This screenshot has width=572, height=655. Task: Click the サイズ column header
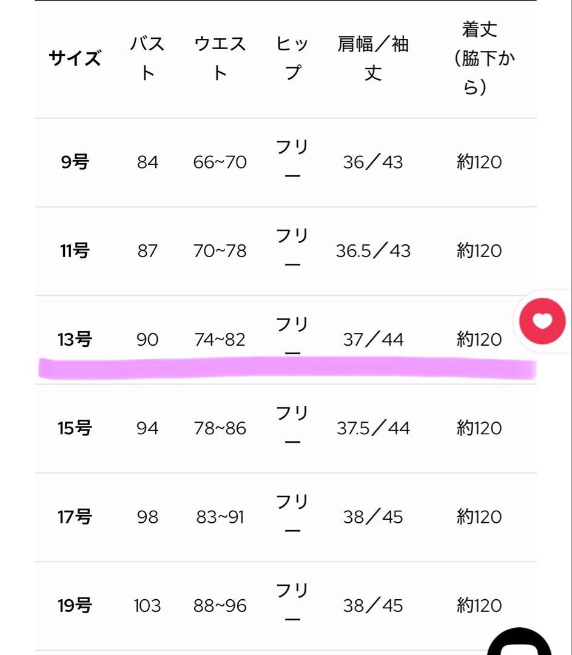pos(75,59)
